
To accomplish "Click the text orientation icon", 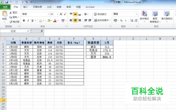I will (85, 14).
